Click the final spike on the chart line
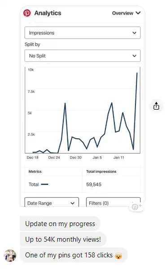Image resolution: width=166 pixels, height=269 pixels. (x=137, y=73)
